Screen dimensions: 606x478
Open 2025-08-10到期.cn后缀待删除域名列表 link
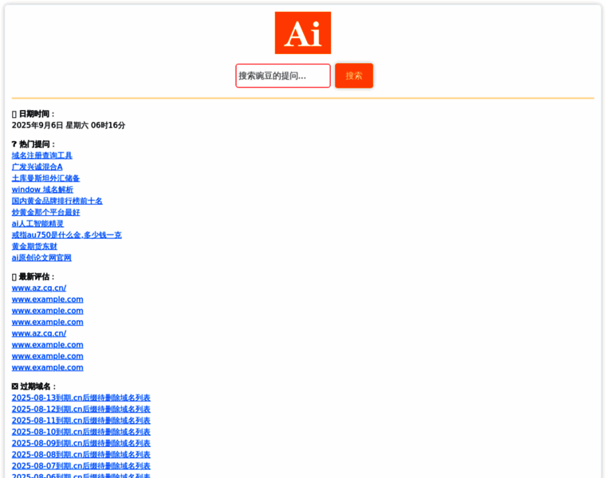pos(81,432)
